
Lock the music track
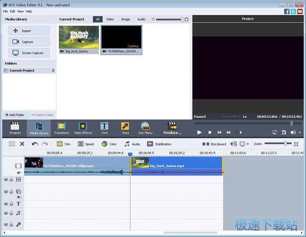11,213
